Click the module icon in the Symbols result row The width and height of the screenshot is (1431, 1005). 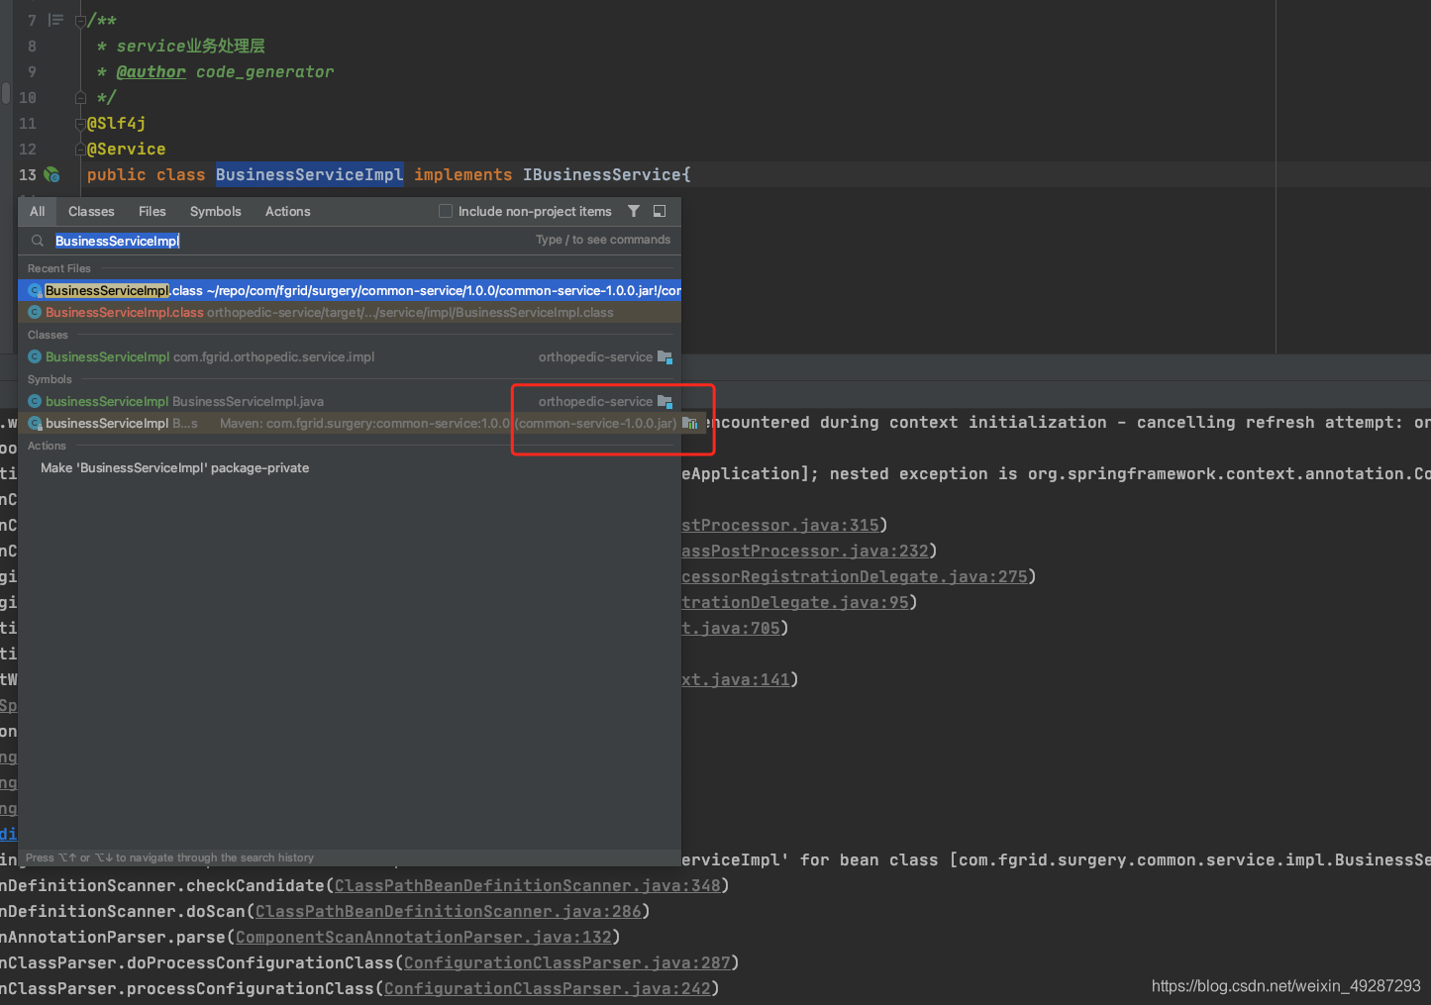pos(664,401)
